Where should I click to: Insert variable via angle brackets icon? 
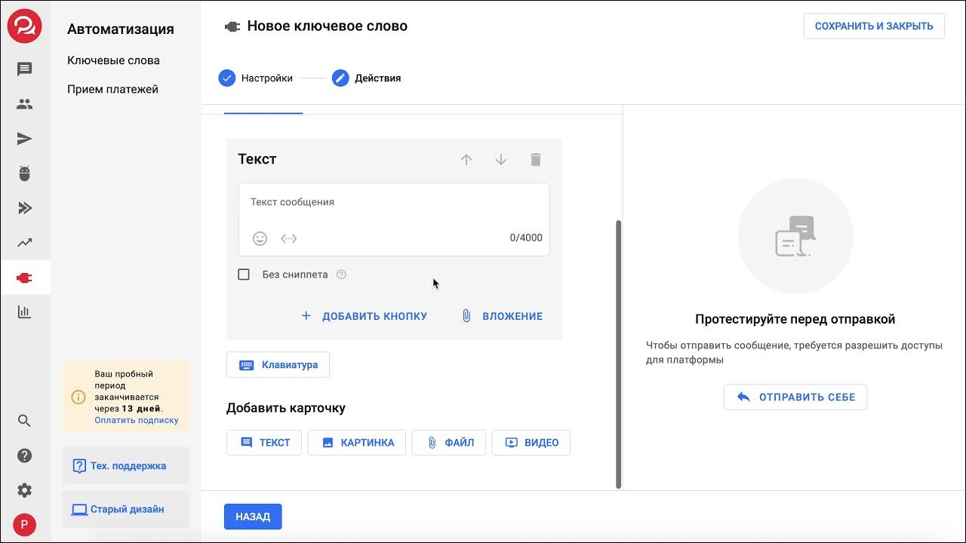(x=289, y=238)
